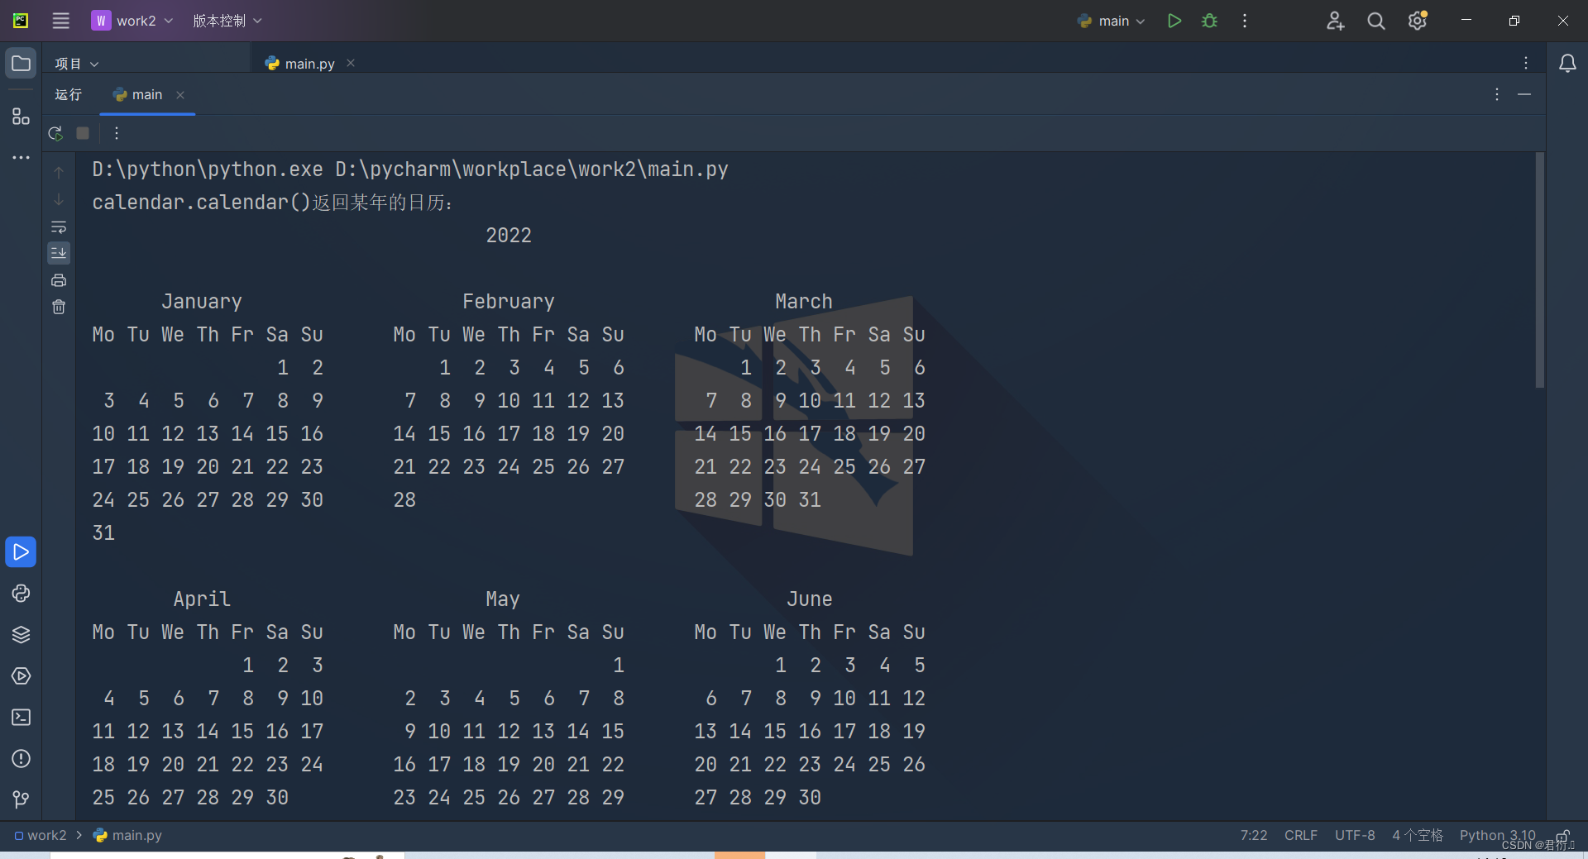This screenshot has height=859, width=1588.
Task: Open the Structure tool window
Action: (21, 117)
